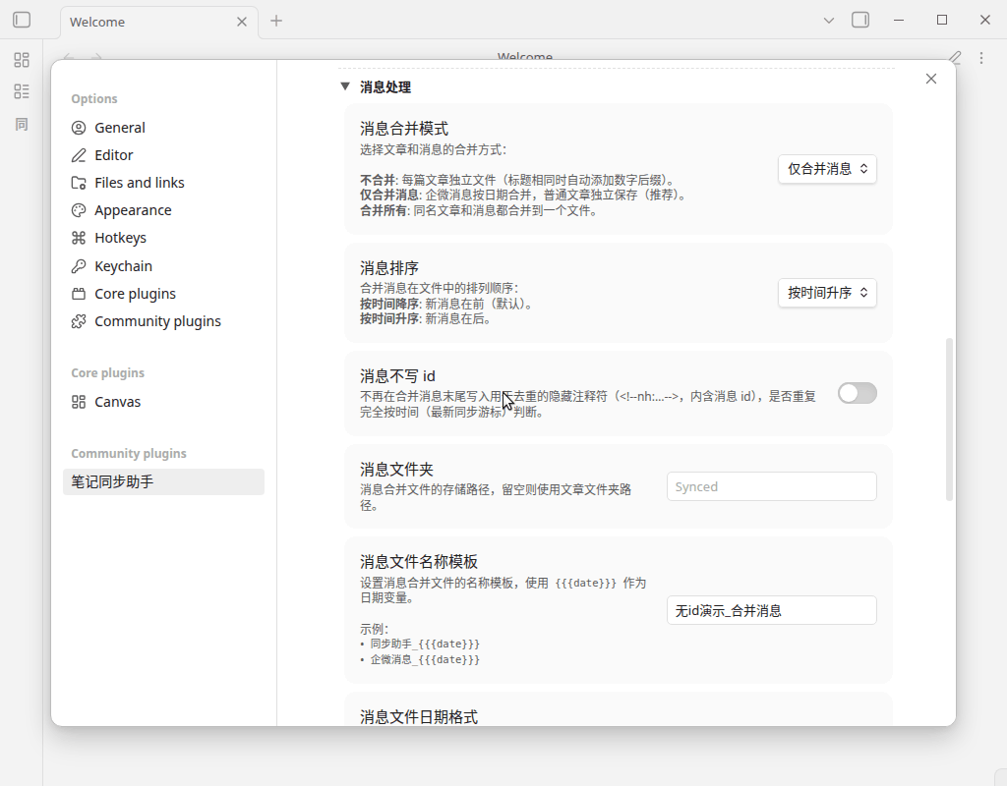This screenshot has height=786, width=1007.
Task: Open the 消息合并模式 dropdown
Action: tap(827, 169)
